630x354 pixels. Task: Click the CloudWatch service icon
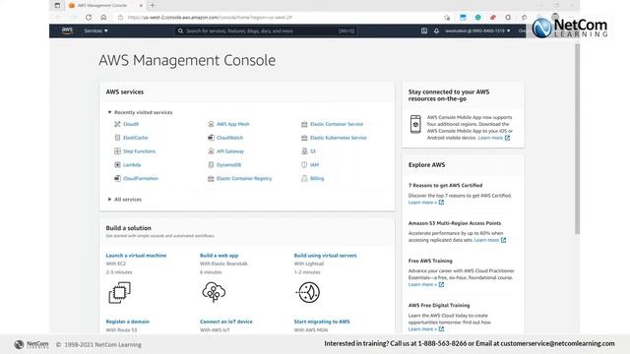(211, 138)
